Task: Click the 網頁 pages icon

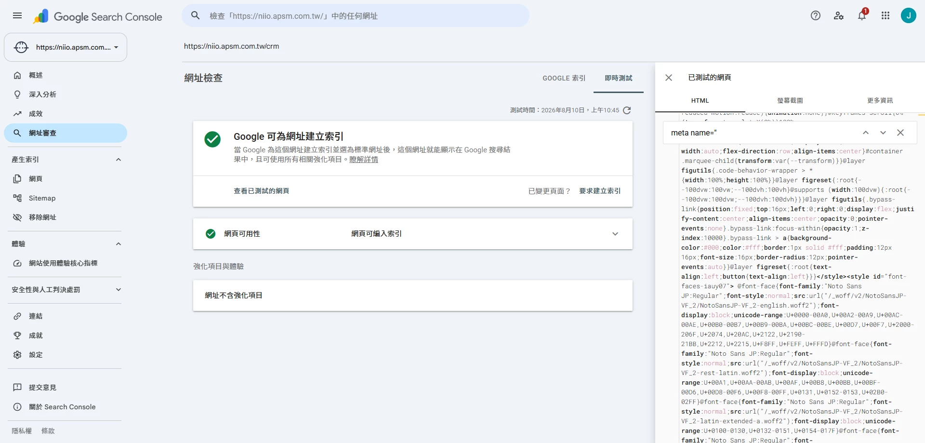Action: pyautogui.click(x=17, y=179)
